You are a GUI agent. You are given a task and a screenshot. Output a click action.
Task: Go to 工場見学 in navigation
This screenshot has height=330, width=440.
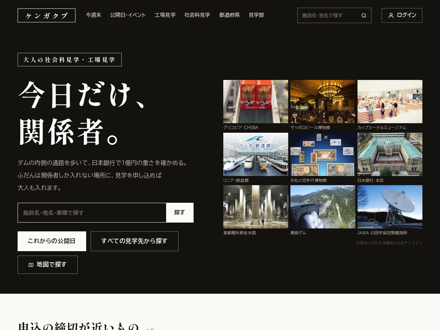click(x=165, y=15)
